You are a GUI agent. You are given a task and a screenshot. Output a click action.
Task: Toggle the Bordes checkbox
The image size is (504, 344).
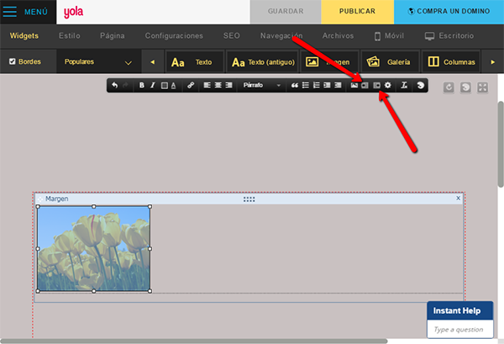[x=12, y=62]
